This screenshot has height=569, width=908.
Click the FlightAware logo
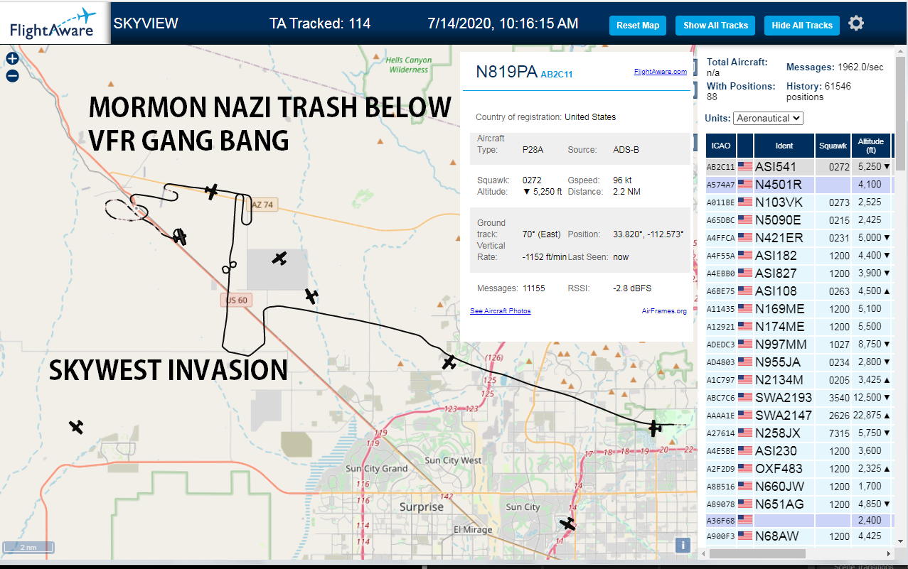pos(55,23)
